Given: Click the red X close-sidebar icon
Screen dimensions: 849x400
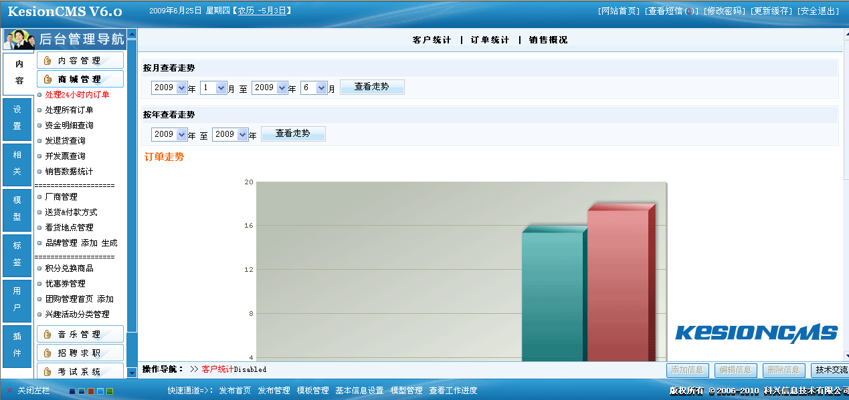Looking at the screenshot, I should [x=10, y=391].
